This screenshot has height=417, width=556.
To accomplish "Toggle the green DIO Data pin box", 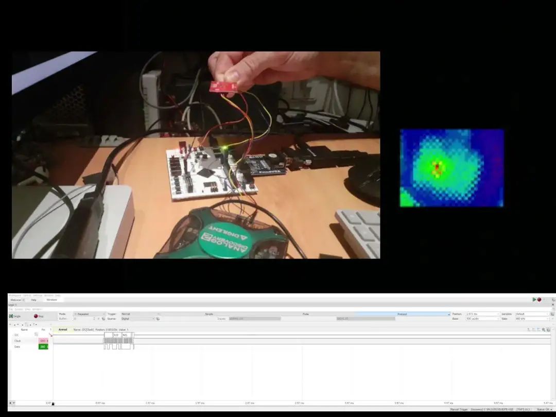I will pos(43,347).
